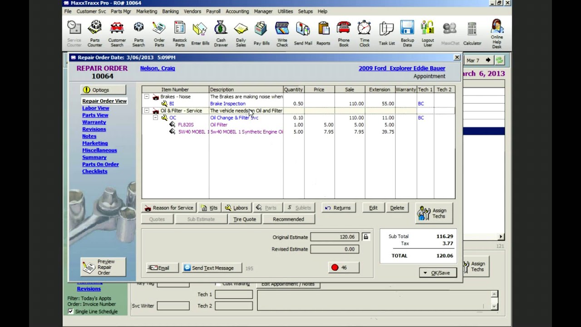Switch to Labor View
Viewport: 581px width, 327px height.
[x=96, y=108]
